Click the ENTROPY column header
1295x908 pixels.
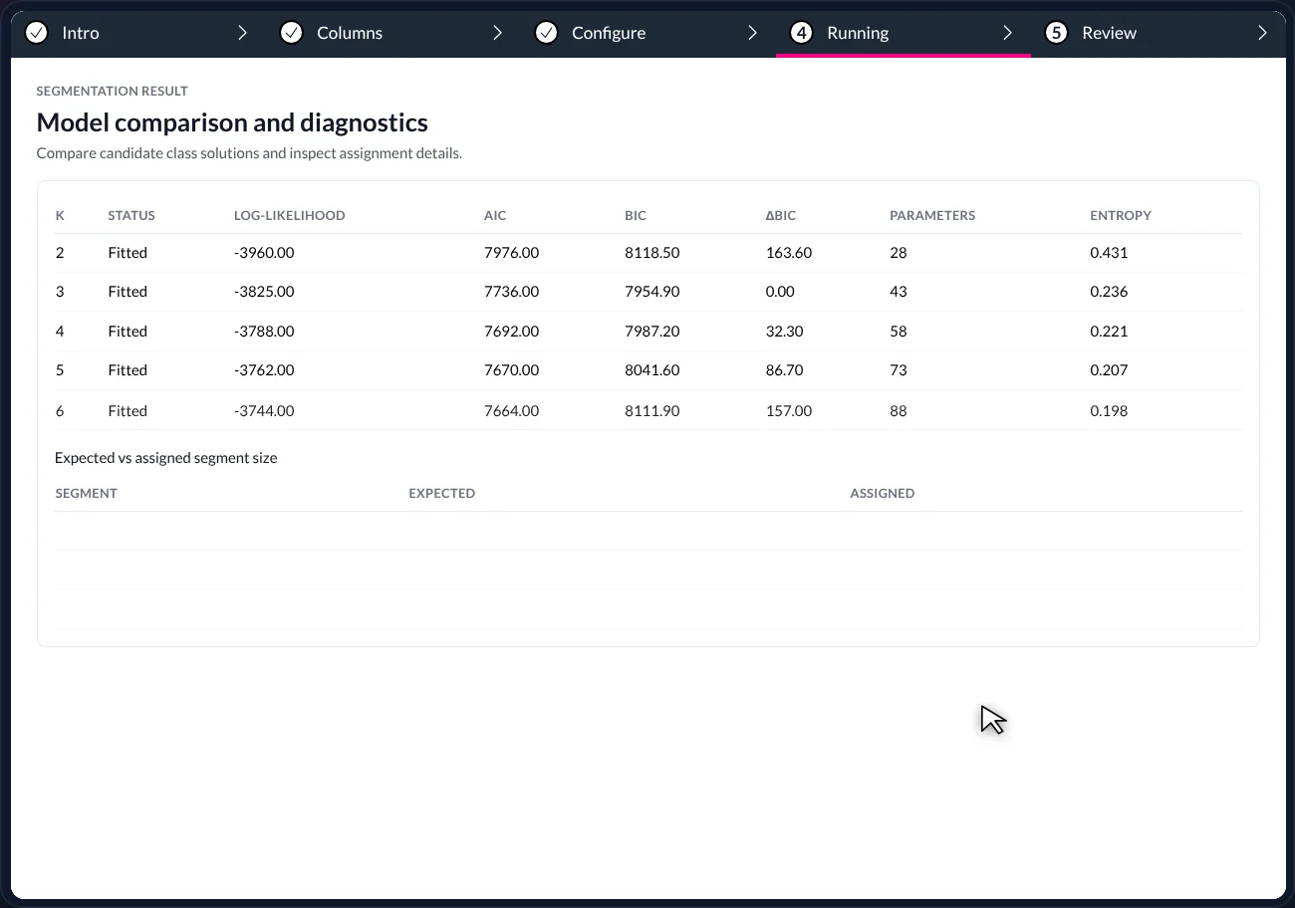(1121, 215)
